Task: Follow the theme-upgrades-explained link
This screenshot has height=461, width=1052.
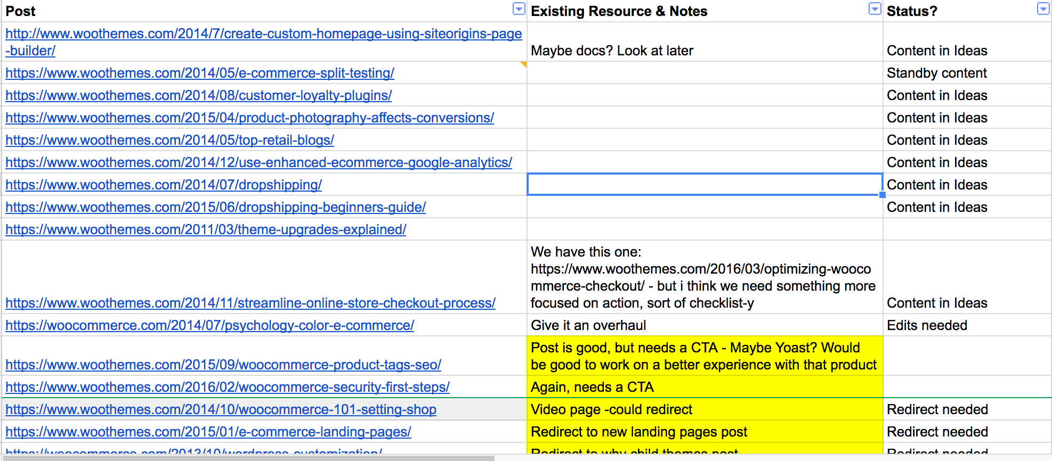Action: (x=206, y=229)
